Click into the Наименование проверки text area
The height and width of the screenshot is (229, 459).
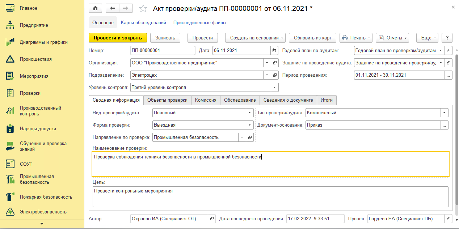tap(271, 164)
